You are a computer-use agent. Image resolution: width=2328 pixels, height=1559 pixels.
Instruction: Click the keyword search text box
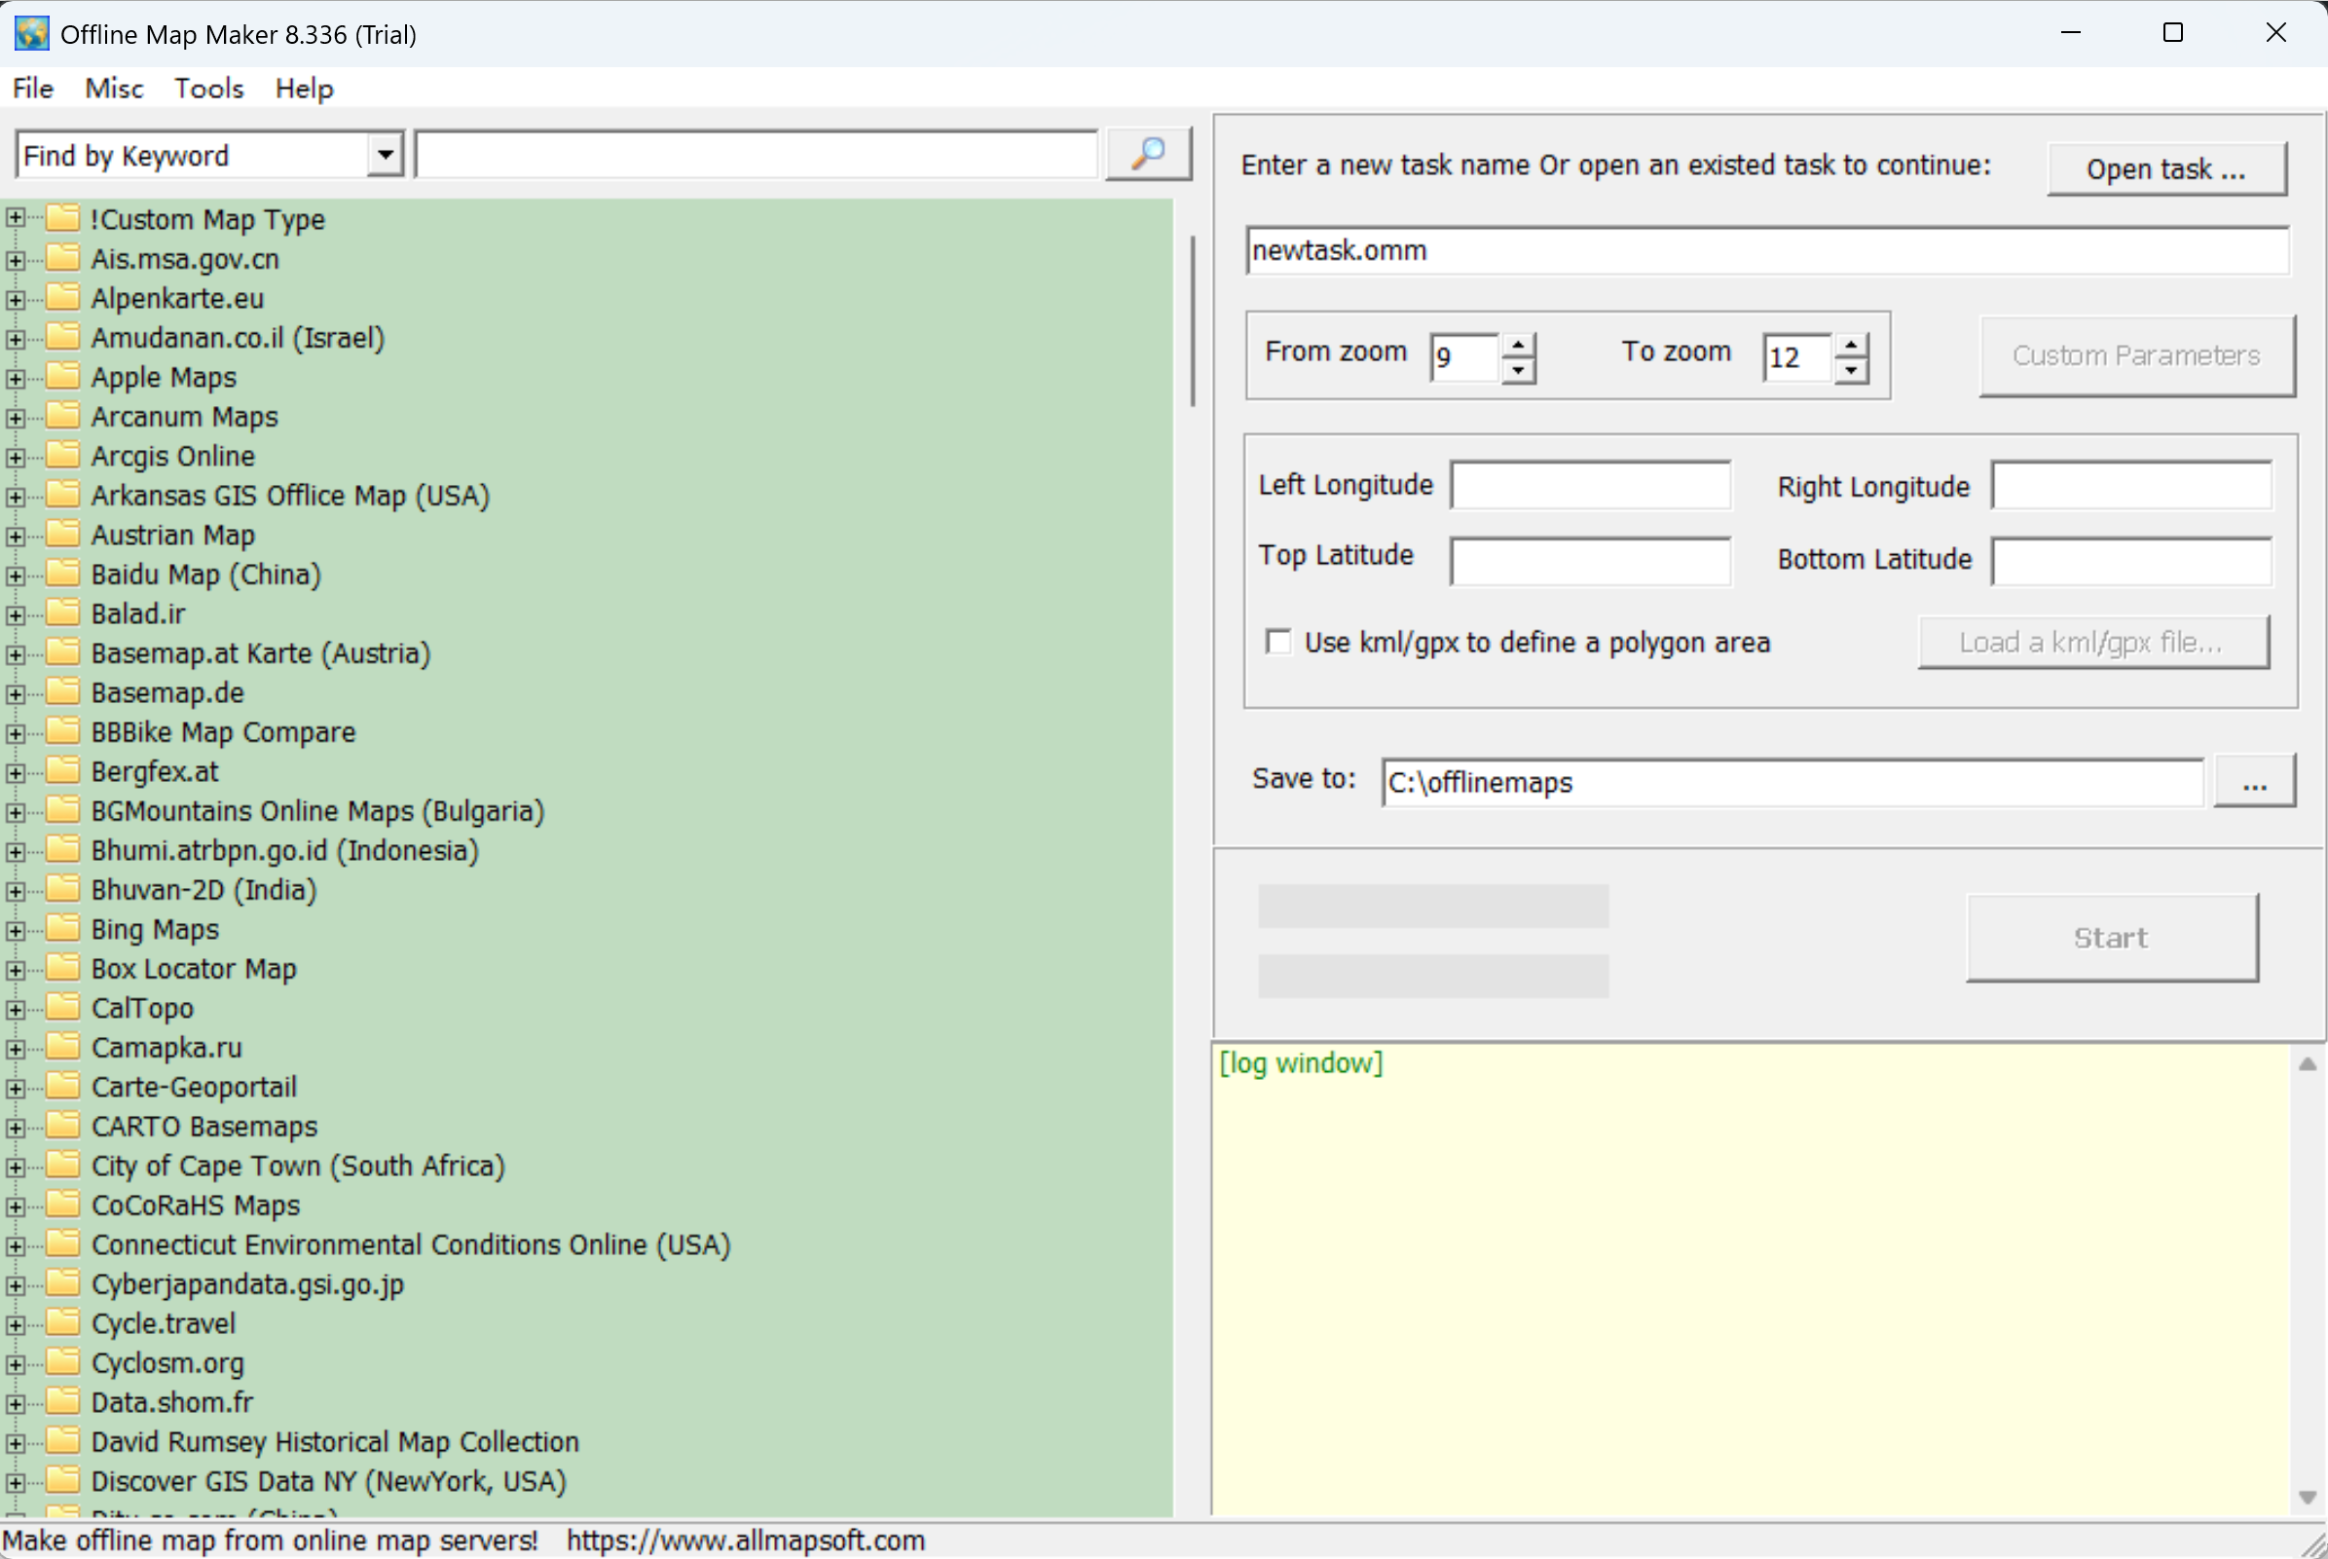point(757,155)
